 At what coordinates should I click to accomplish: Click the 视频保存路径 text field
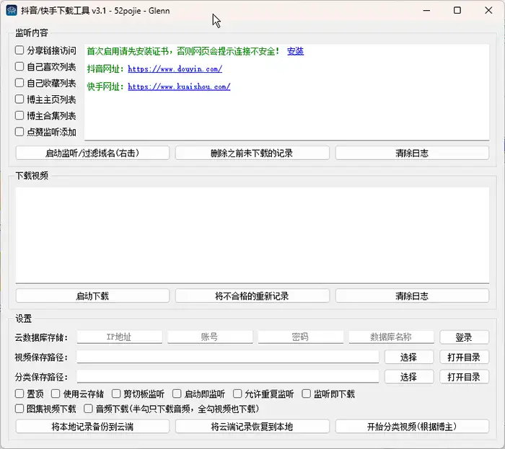[x=227, y=357]
